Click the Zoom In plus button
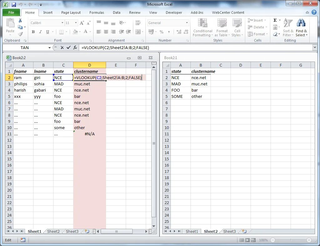The width and height of the screenshot is (320, 246). [309, 240]
